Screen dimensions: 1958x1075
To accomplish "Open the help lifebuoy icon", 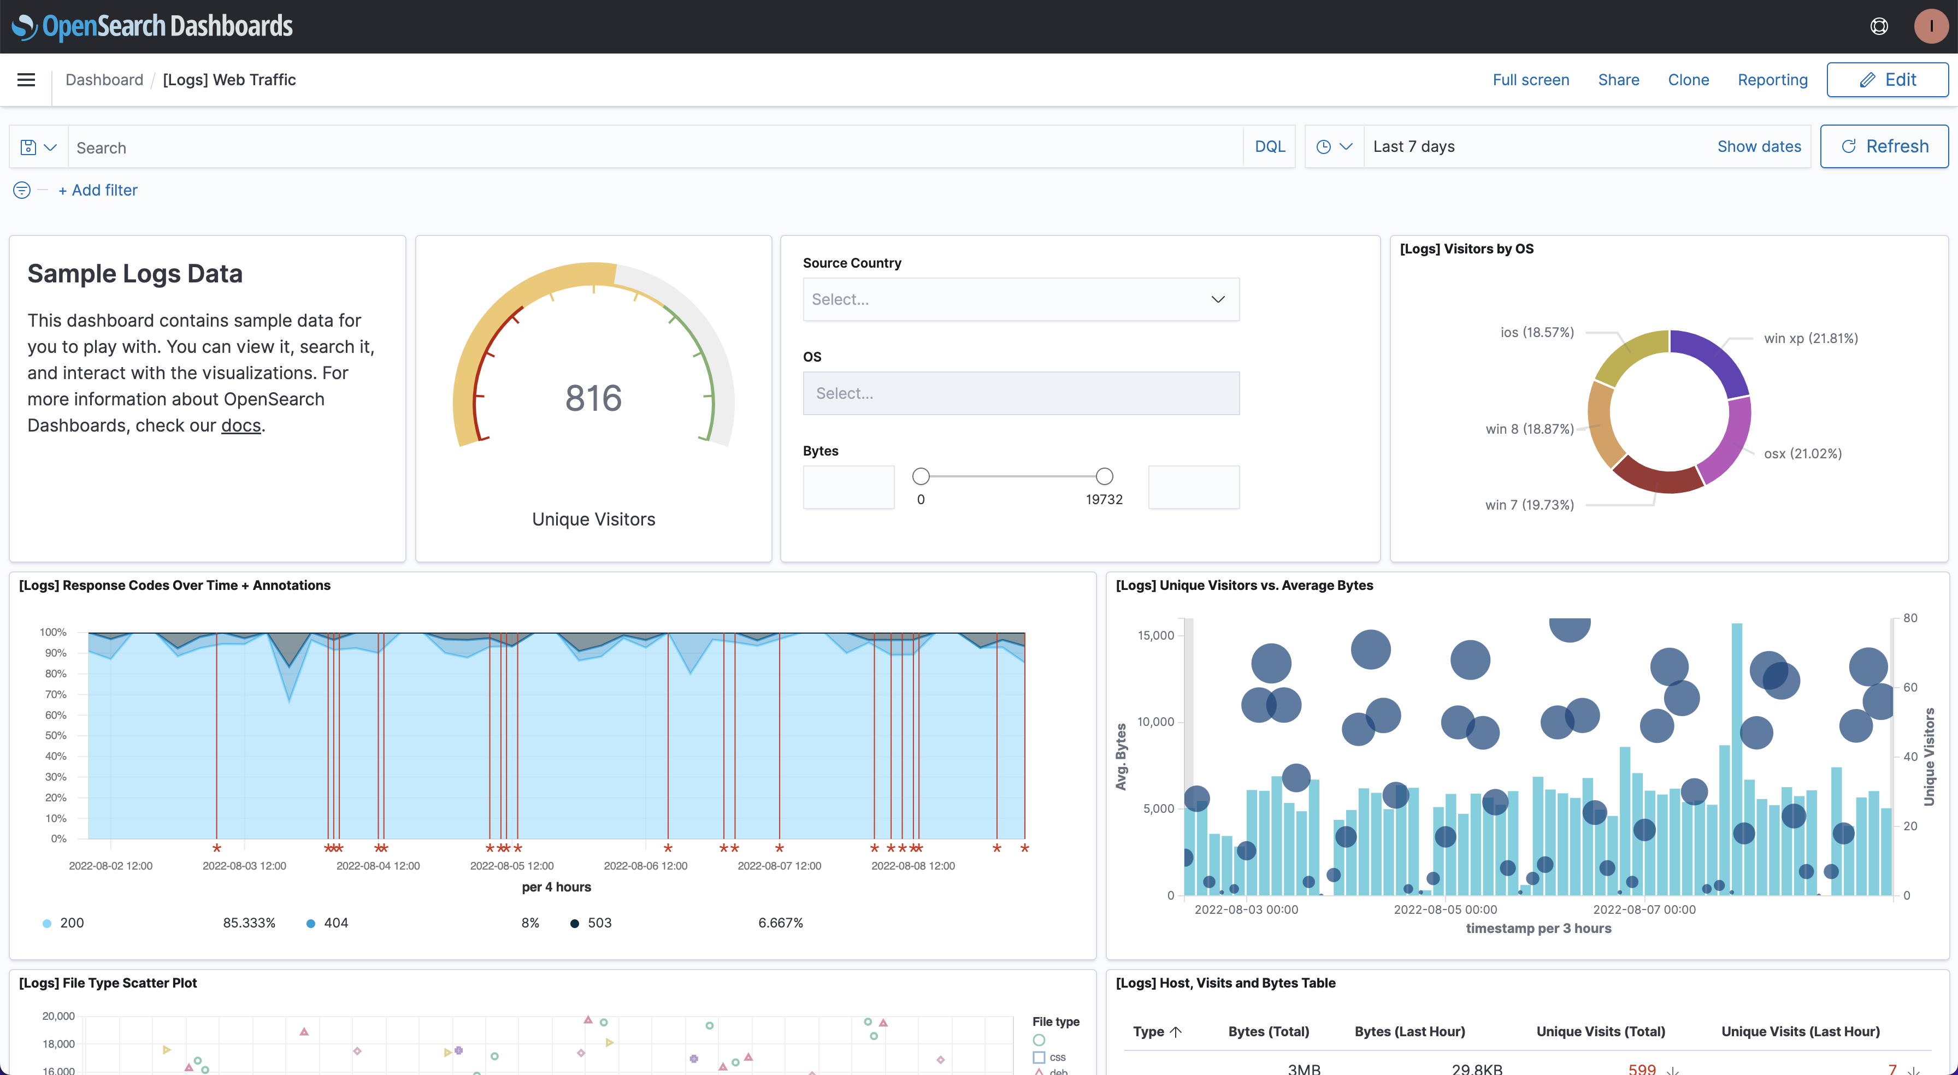I will [1879, 27].
